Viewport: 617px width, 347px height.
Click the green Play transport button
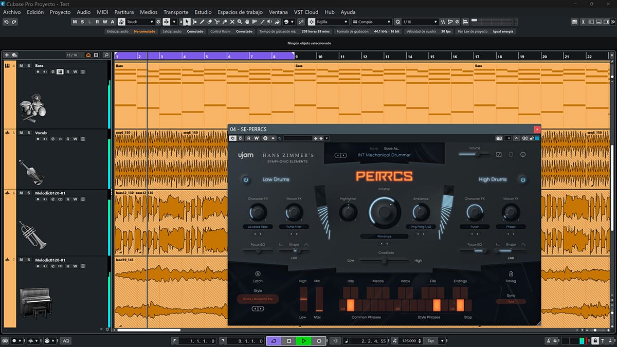click(304, 341)
